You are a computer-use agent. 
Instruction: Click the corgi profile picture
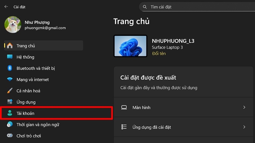pyautogui.click(x=13, y=24)
